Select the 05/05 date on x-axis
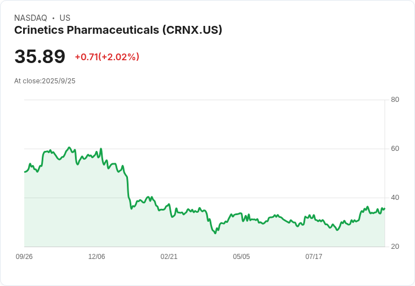This screenshot has height=286, width=415. (x=241, y=257)
